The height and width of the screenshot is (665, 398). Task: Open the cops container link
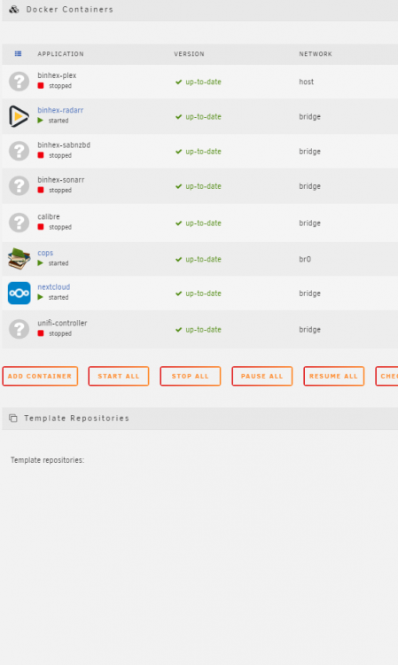click(45, 253)
